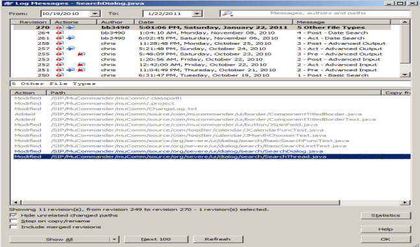
Task: Select the ComponentTitledBorder.java added path
Action: coord(212,114)
